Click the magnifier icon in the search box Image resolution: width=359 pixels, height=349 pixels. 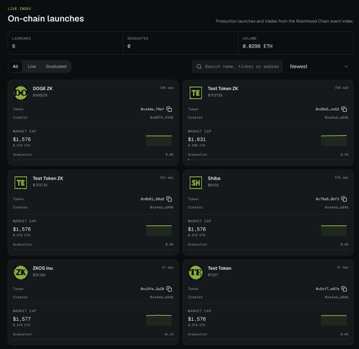tap(199, 66)
